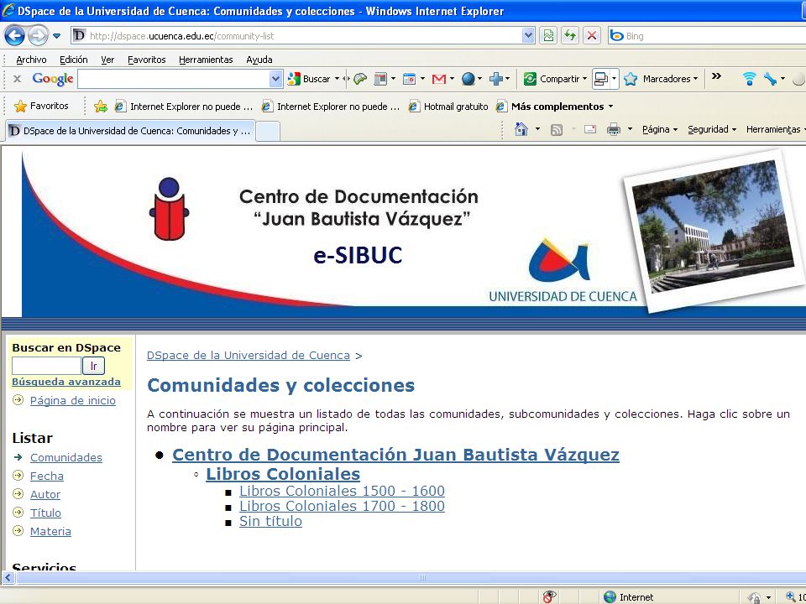Image resolution: width=806 pixels, height=604 pixels.
Task: Go to Página de inicio link
Action: coord(72,401)
